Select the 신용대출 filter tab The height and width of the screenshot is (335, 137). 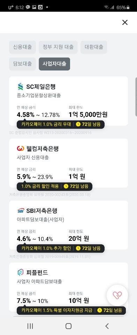click(x=22, y=47)
